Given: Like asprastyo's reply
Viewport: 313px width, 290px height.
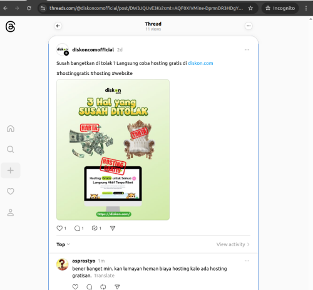Looking at the screenshot, I should [x=75, y=287].
